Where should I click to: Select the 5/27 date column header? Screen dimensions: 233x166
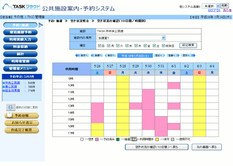tap(110, 66)
